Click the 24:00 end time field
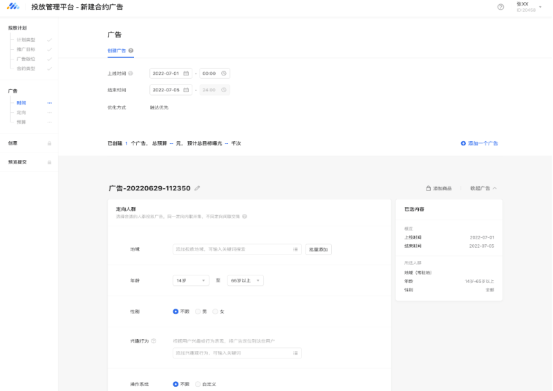The image size is (553, 391). click(215, 90)
